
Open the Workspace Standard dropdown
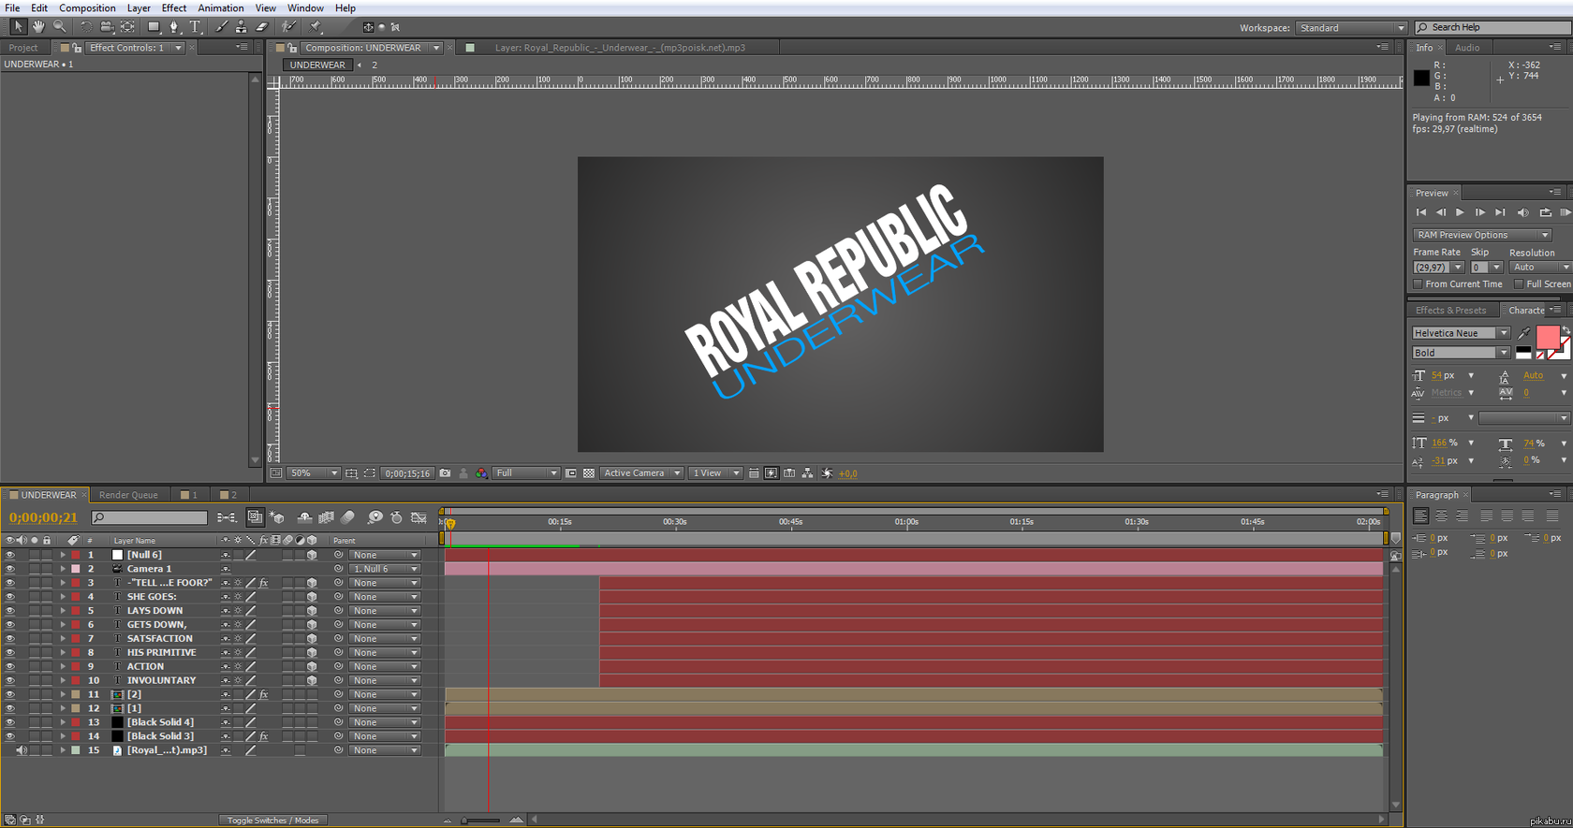click(1351, 28)
